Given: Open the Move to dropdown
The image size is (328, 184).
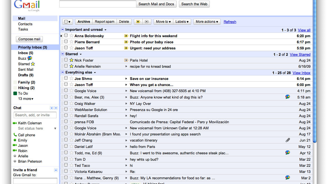Looking at the screenshot, I should 163,22.
